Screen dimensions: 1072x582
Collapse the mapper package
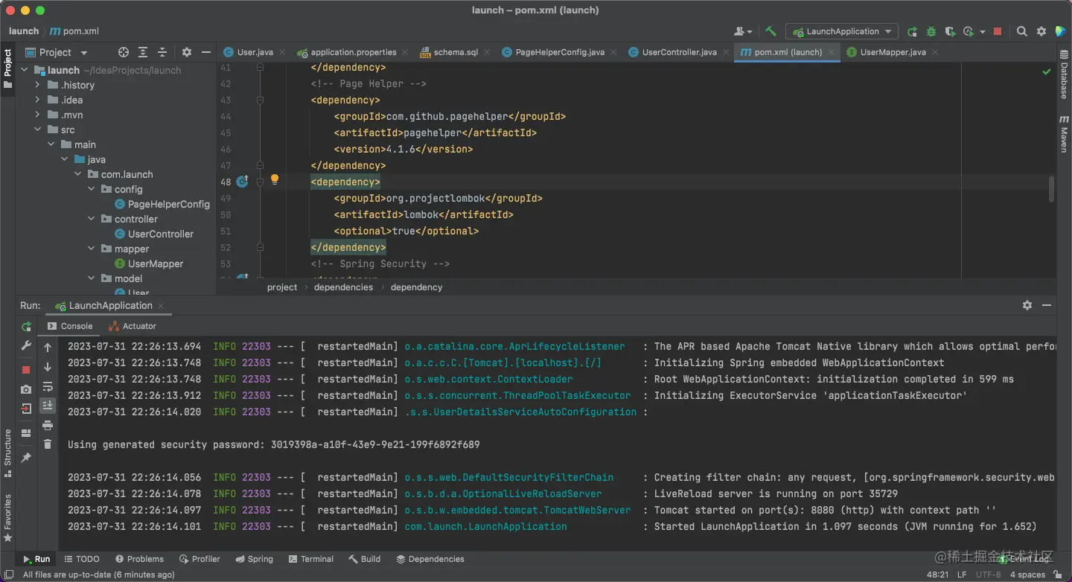tap(91, 249)
